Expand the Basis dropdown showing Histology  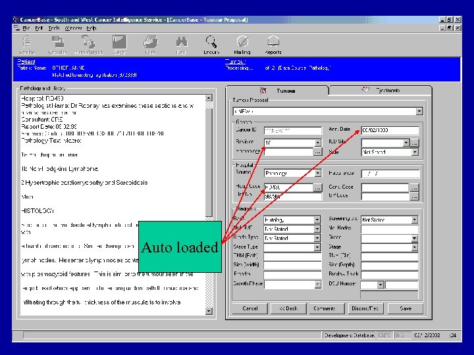(x=317, y=220)
